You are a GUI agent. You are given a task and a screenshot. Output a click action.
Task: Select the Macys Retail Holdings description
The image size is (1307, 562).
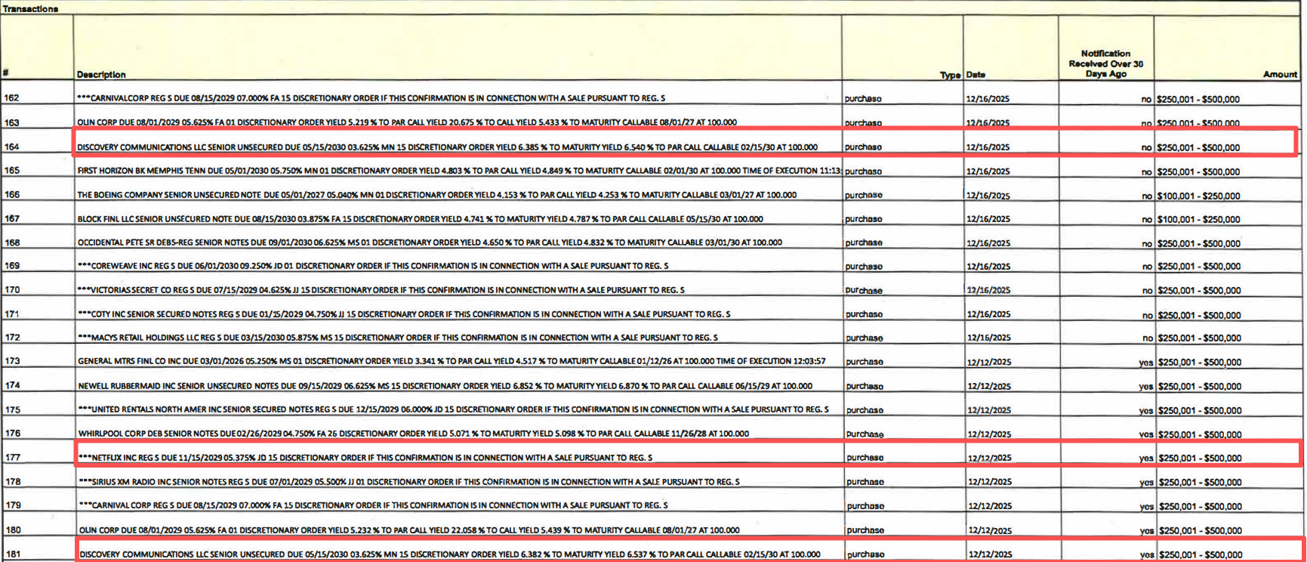click(398, 338)
